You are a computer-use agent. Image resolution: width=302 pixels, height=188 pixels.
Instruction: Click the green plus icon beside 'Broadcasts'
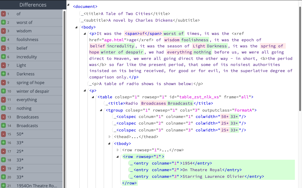click(3, 126)
